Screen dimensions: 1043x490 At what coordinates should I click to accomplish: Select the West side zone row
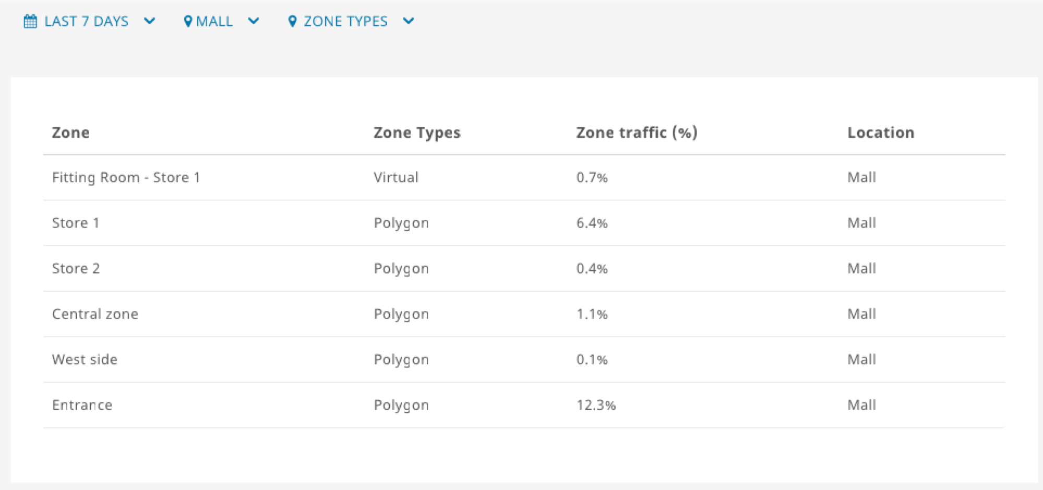[524, 359]
